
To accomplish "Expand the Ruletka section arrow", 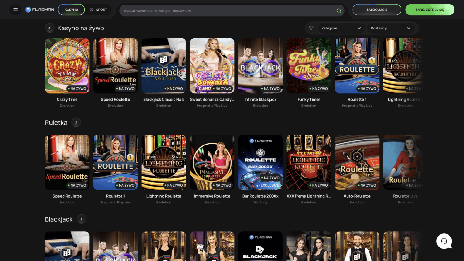I will pos(76,122).
